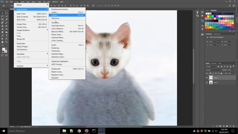Expand the Image Rotation submenu
Image resolution: width=238 pixels, height=134 pixels.
coord(31,30)
